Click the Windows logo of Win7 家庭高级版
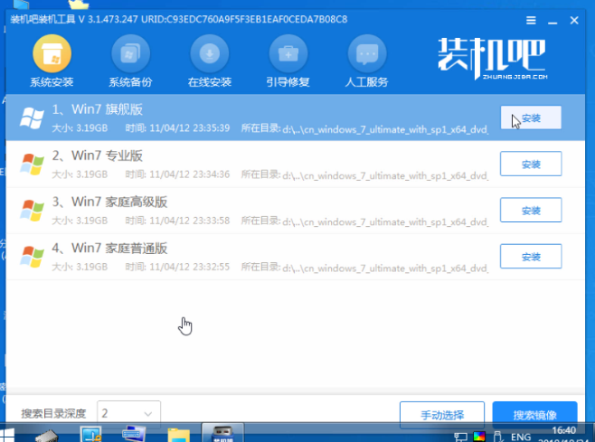 tap(32, 211)
